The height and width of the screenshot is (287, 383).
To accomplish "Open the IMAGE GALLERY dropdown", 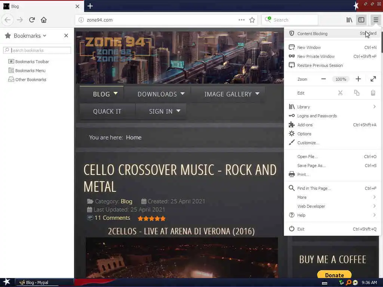I will (x=228, y=94).
